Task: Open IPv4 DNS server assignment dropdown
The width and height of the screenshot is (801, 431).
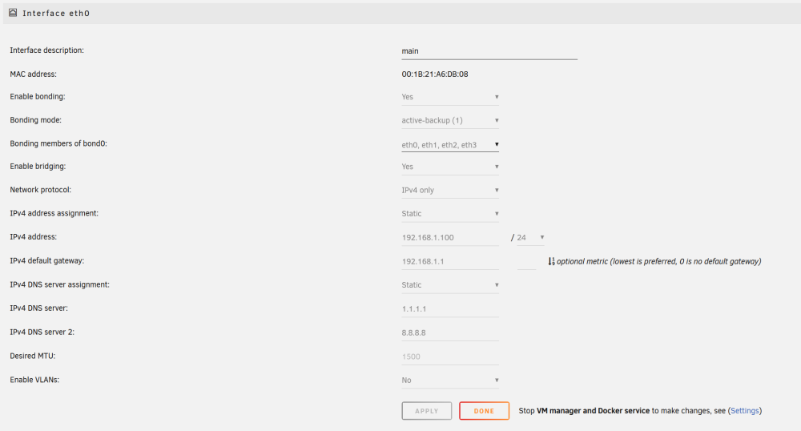Action: click(x=450, y=285)
